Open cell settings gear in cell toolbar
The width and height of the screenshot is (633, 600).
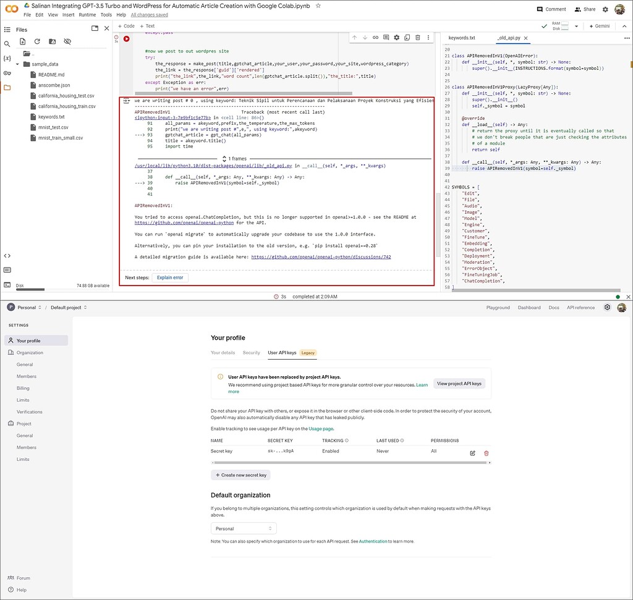pos(396,37)
